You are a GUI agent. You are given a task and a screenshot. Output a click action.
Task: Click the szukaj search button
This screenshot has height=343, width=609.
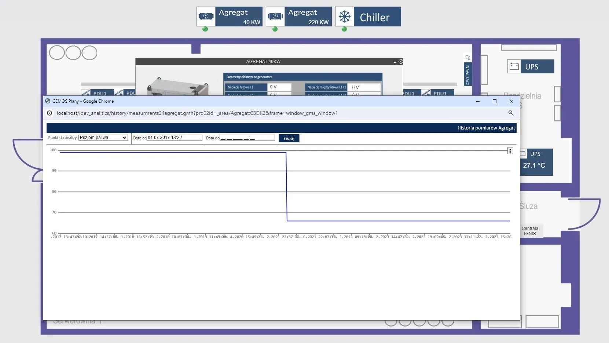pyautogui.click(x=289, y=138)
